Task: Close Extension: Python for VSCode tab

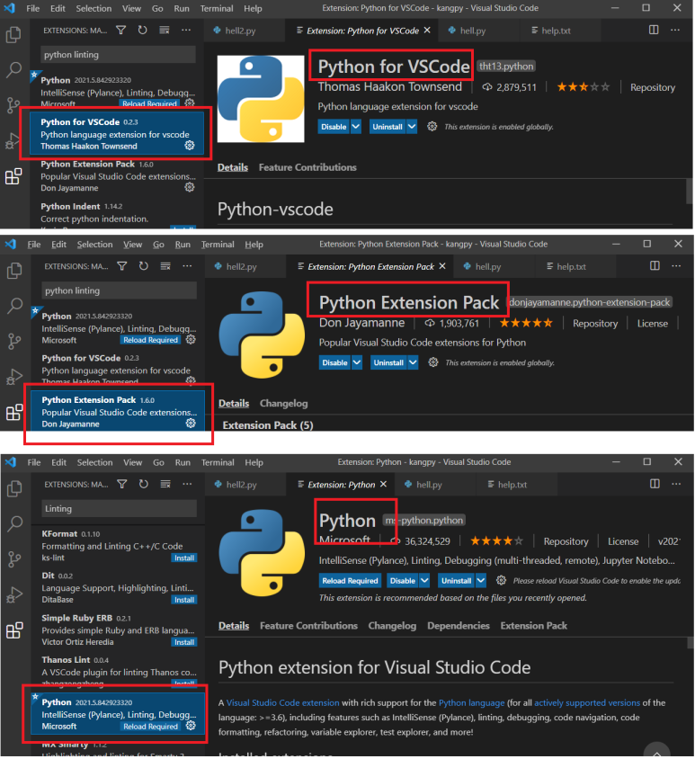Action: 427,30
